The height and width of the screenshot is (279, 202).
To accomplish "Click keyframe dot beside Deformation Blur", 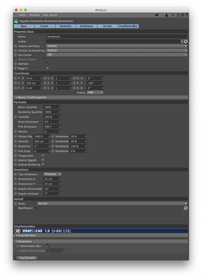I will 17,246.
